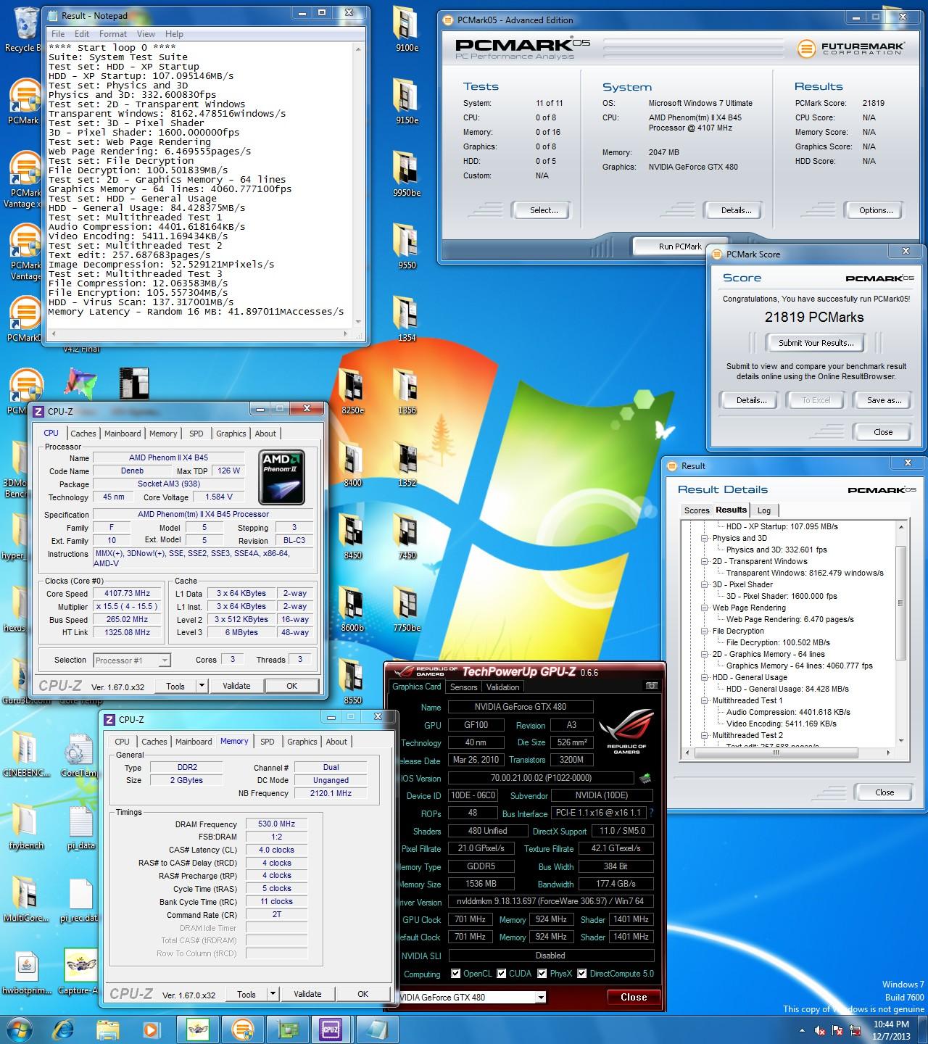Collapse the File Decryption tree node
The image size is (928, 1044).
coord(704,631)
